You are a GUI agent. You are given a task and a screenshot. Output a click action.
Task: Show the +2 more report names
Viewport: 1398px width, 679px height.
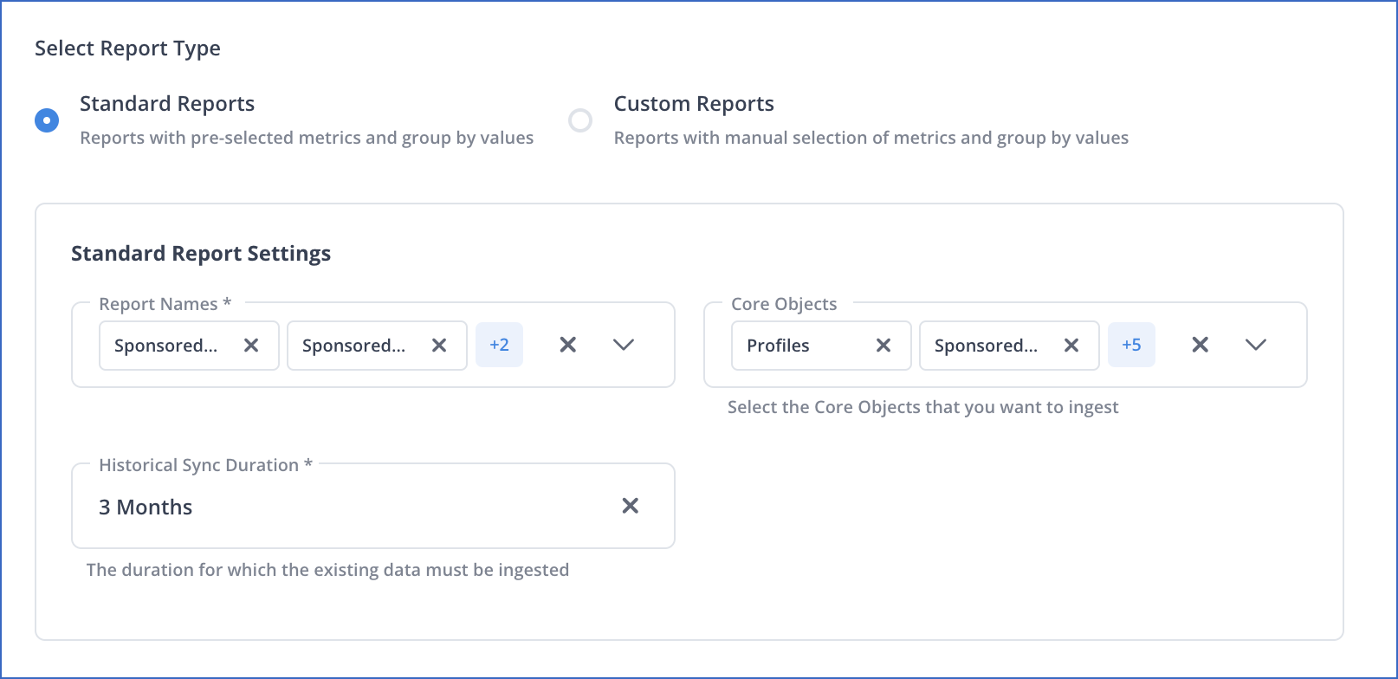(x=499, y=345)
